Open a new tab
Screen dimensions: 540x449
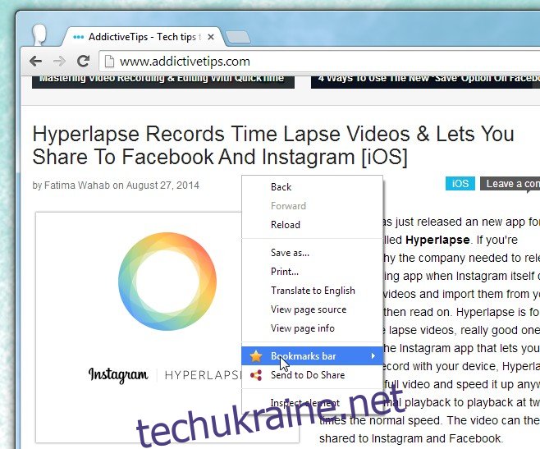[x=238, y=37]
